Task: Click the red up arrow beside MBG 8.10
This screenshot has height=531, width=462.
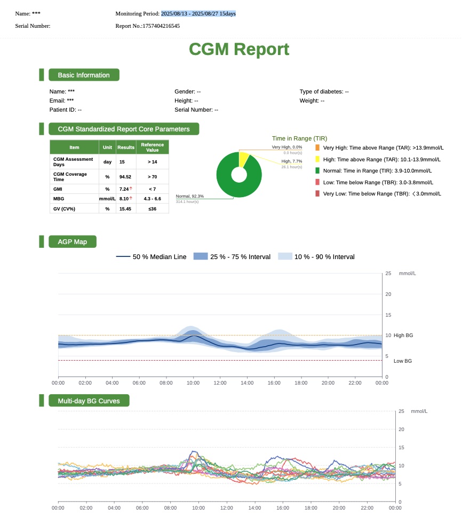Action: 131,198
